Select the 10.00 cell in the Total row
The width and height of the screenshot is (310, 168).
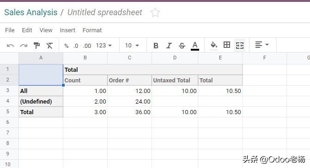point(175,112)
